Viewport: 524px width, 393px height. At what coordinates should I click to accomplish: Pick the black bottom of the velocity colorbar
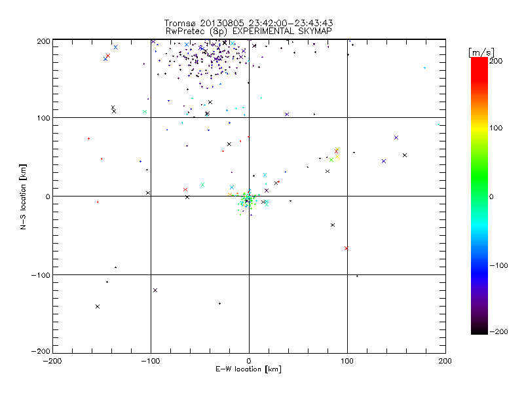click(x=479, y=329)
